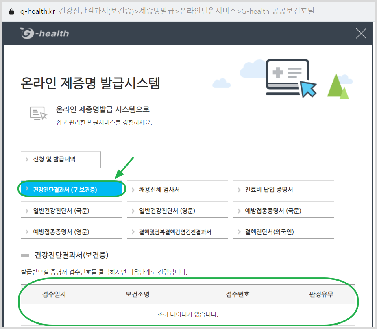Close the online certificate popup with X
Screen dimensions: 377x329
361,33
